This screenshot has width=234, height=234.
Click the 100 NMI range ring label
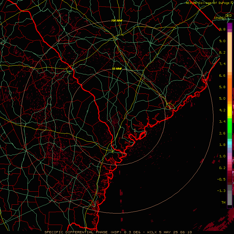point(117,21)
